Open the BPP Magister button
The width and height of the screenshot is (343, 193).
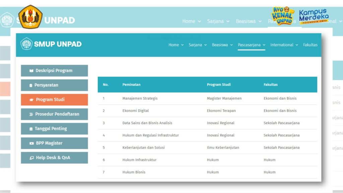point(55,143)
